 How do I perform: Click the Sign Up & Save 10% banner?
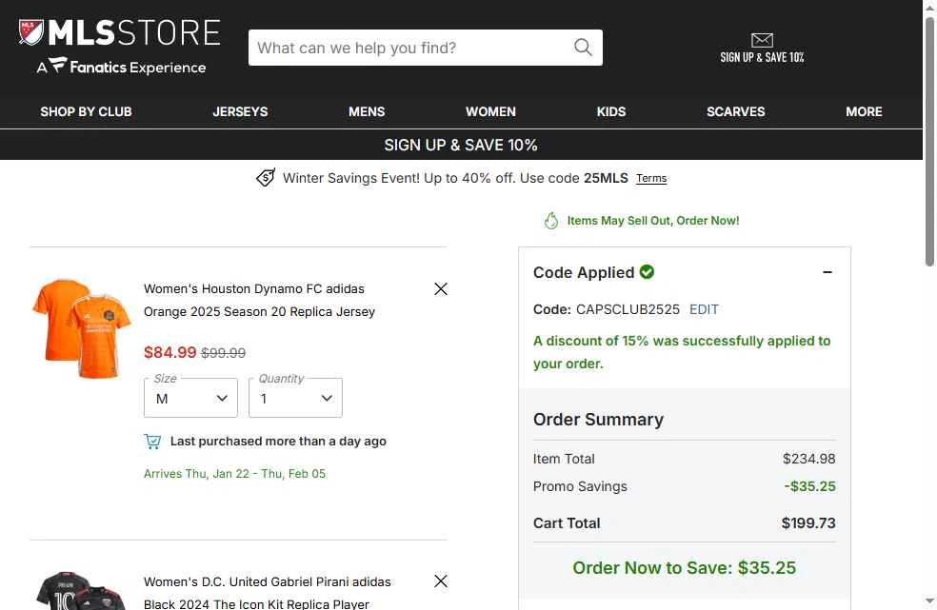pos(461,145)
